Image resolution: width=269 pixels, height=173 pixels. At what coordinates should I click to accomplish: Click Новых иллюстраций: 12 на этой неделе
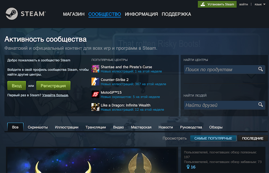pos(132,110)
